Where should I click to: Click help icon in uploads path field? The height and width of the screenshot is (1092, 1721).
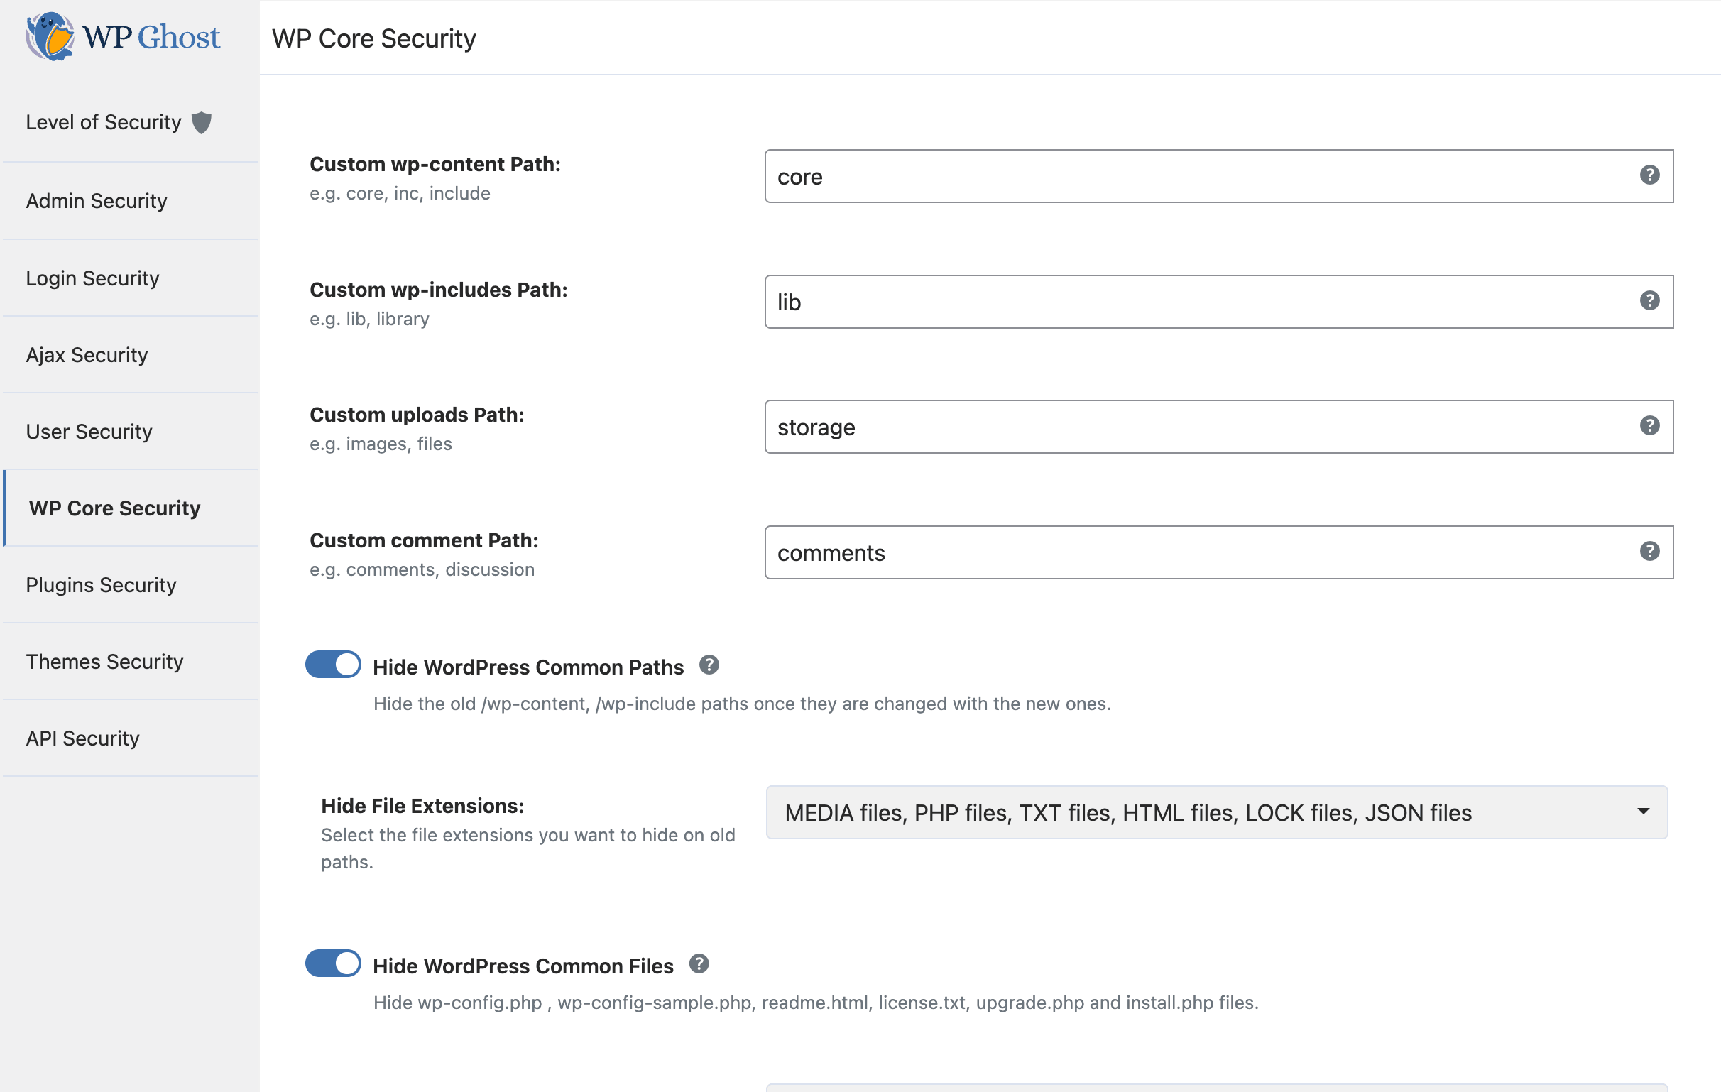tap(1649, 426)
